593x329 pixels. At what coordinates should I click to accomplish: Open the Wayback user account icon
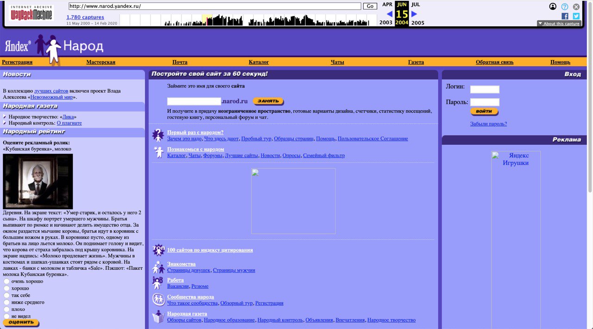tap(553, 6)
